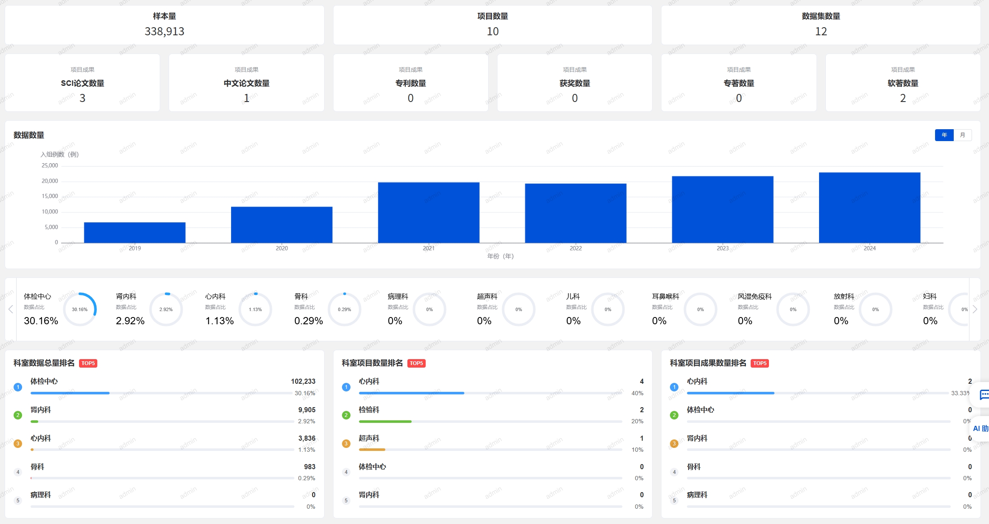989x524 pixels.
Task: Click the 心内科 40% progress bar
Action: (490, 393)
